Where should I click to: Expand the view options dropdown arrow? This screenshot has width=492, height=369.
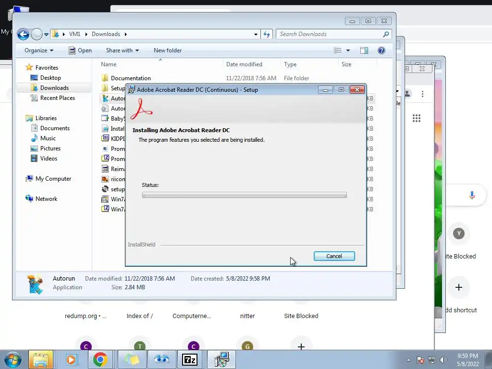[348, 50]
